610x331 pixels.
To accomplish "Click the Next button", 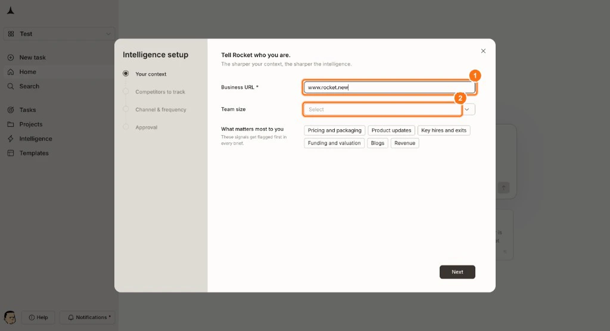I will (457, 272).
